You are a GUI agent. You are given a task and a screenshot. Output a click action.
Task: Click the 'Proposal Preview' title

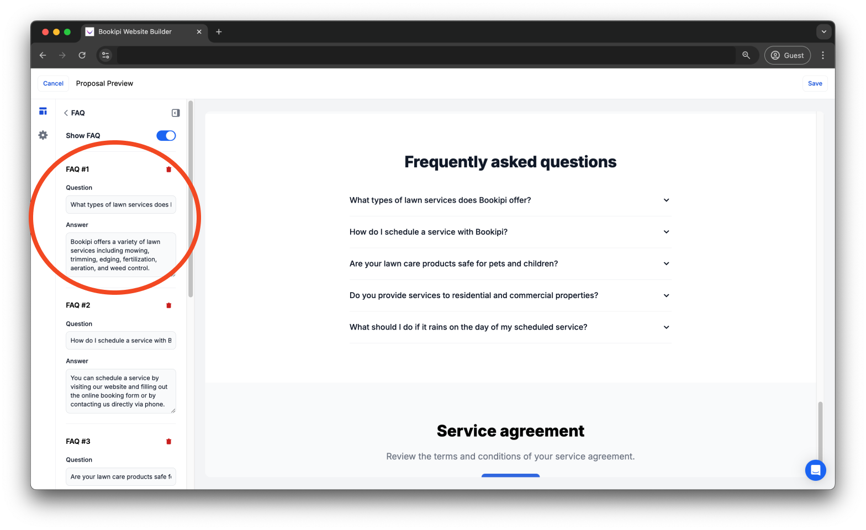[104, 84]
